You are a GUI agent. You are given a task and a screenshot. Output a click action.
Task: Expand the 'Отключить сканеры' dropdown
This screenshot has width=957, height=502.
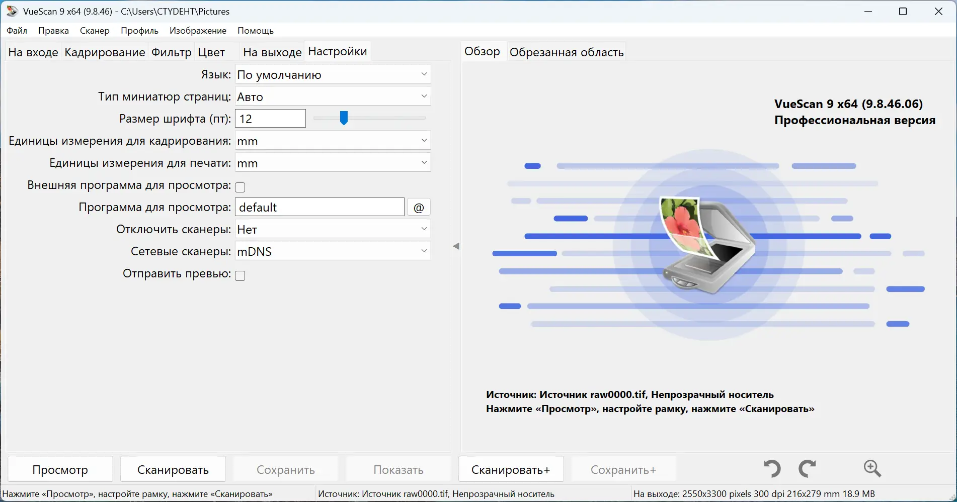coord(333,229)
